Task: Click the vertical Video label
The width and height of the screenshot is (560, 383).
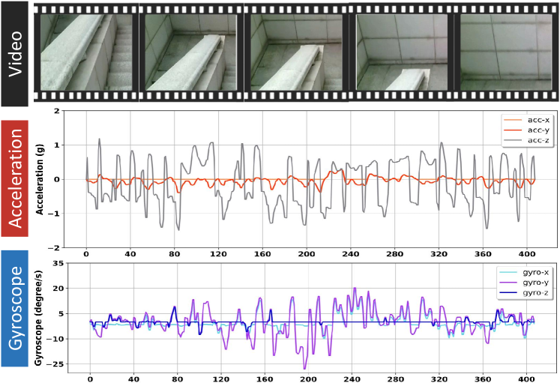Action: tap(15, 53)
